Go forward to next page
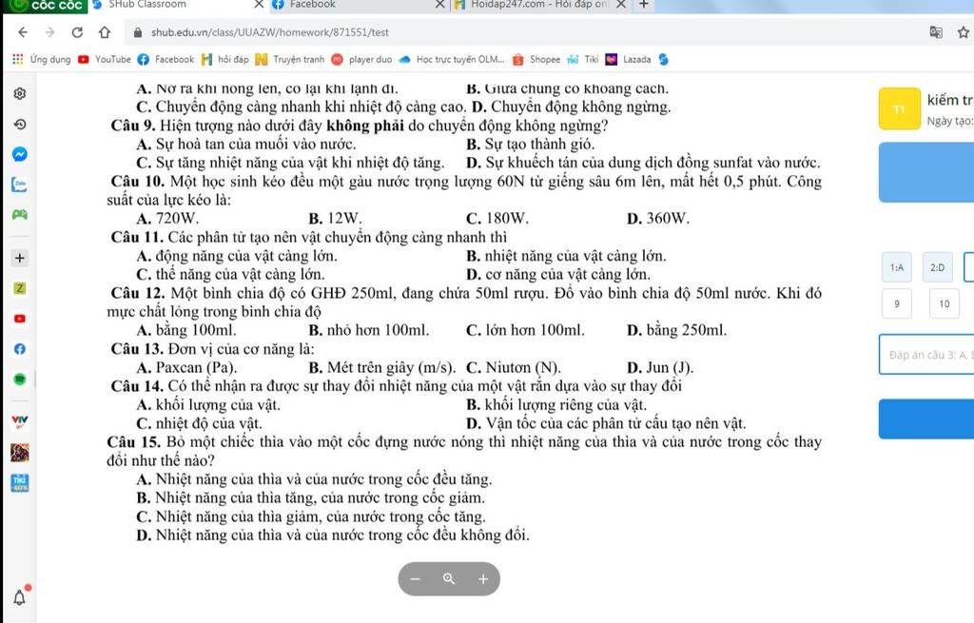The height and width of the screenshot is (623, 974). [50, 32]
